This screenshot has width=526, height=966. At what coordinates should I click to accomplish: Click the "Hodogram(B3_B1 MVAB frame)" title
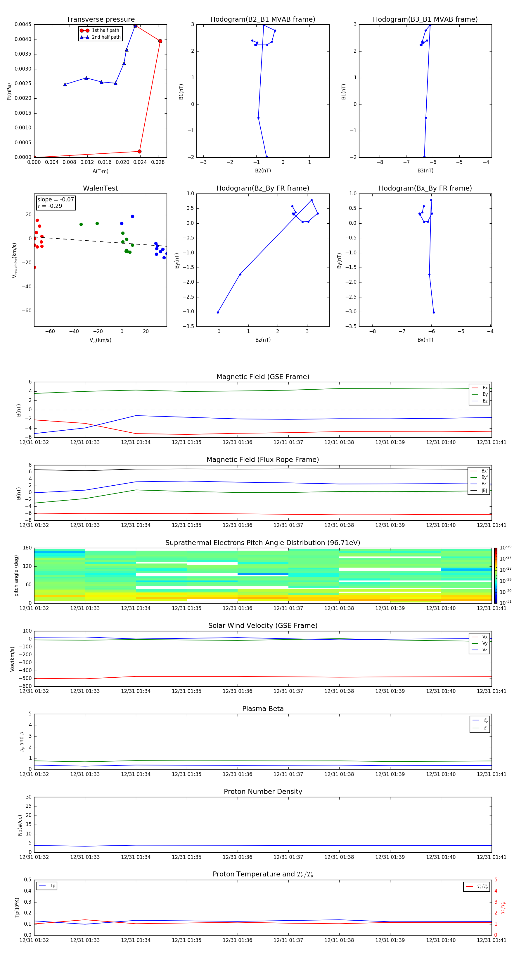click(425, 20)
